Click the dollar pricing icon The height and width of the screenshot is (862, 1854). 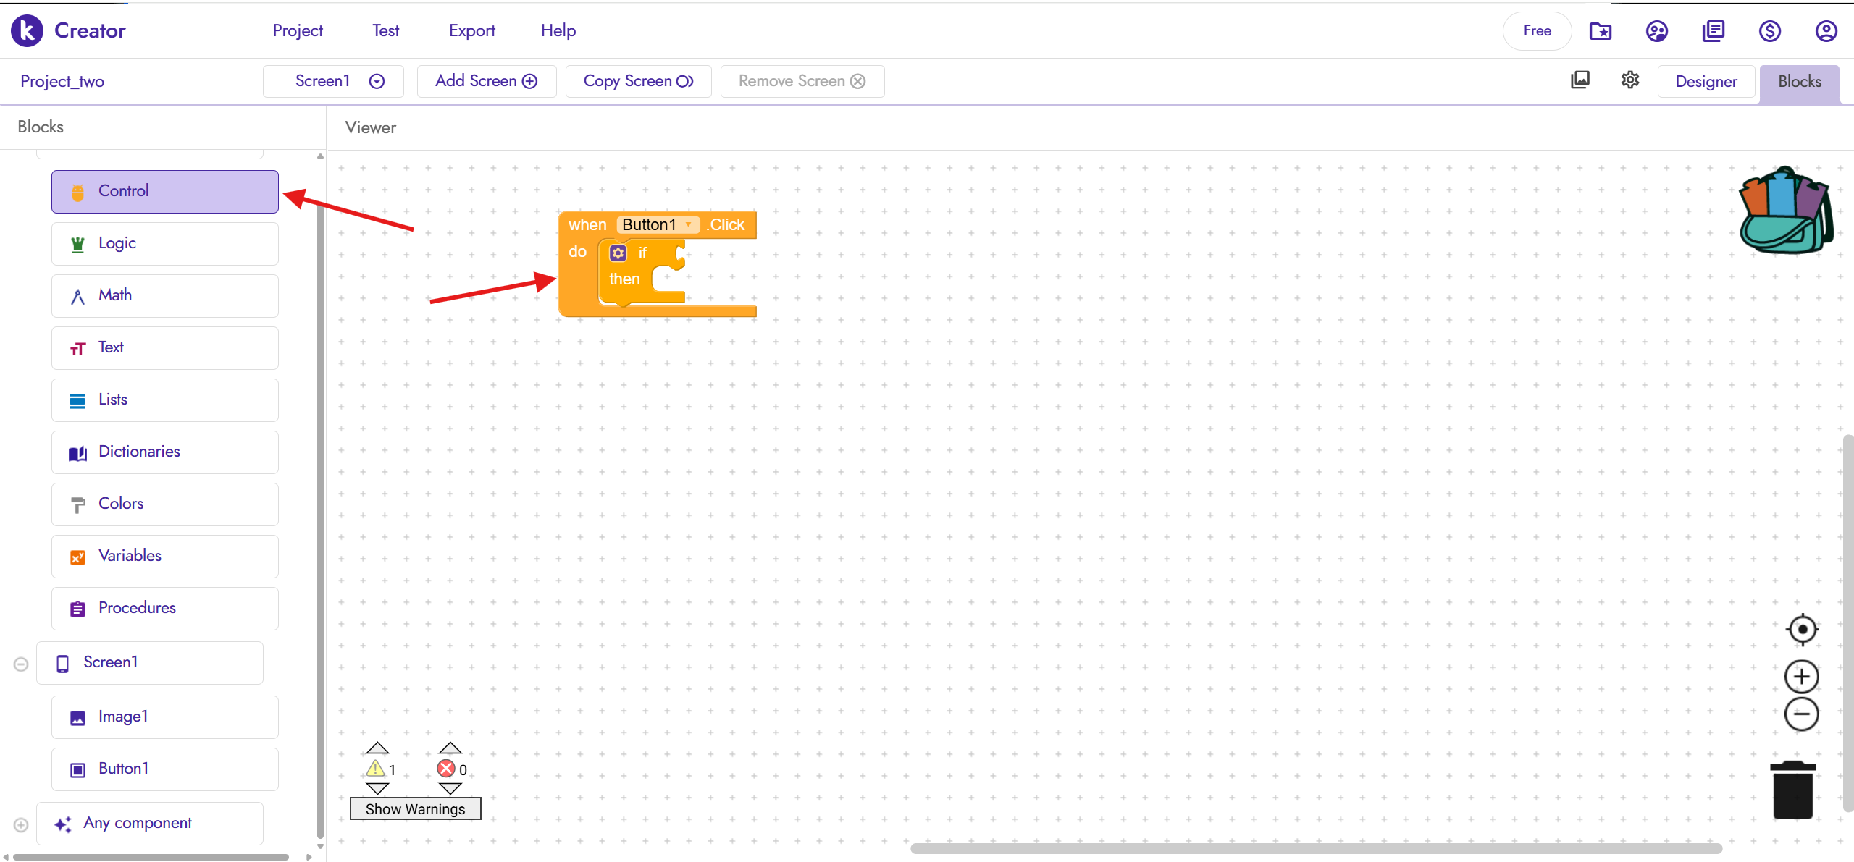pos(1769,30)
